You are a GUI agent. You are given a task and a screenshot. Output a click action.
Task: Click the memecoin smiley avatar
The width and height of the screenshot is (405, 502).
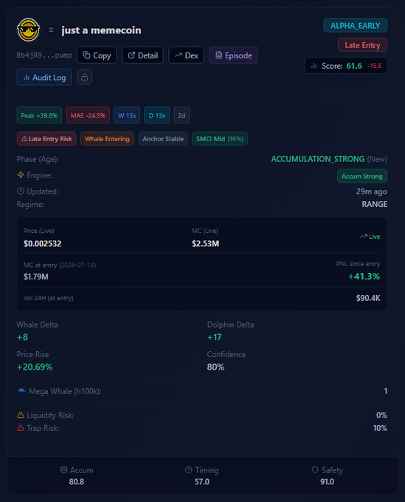(x=29, y=30)
